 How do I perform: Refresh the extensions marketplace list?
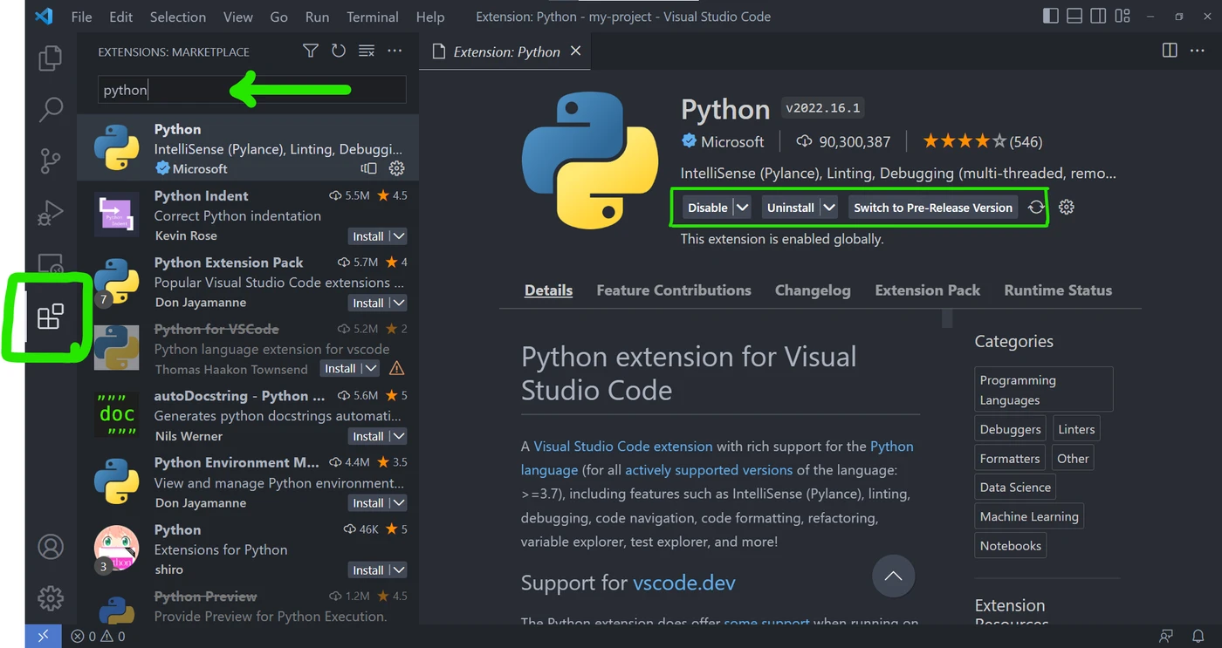click(x=339, y=51)
